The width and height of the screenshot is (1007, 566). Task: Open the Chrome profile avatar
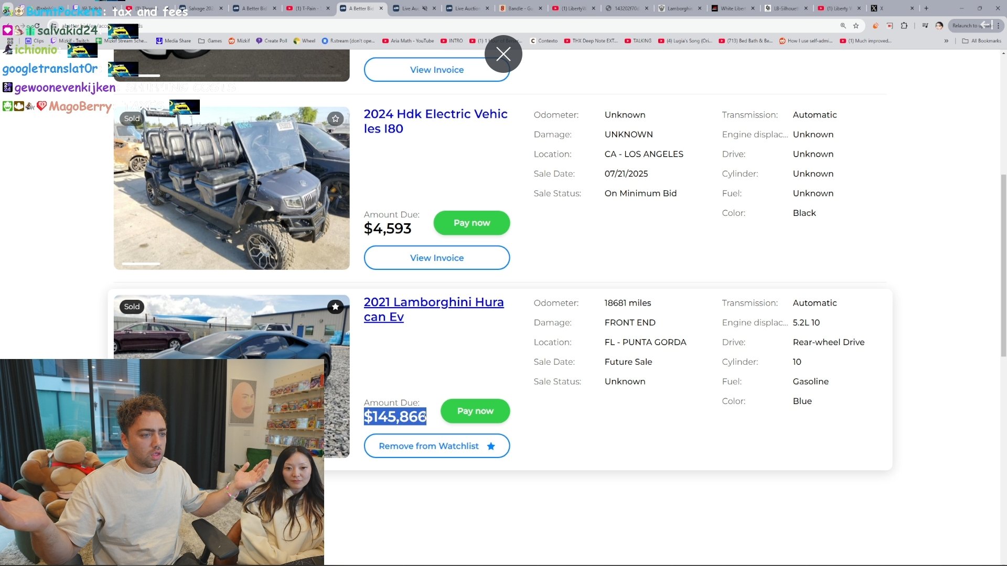pos(939,26)
